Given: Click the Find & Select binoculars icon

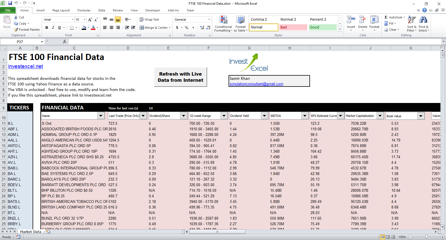Looking at the screenshot, I should [x=423, y=20].
